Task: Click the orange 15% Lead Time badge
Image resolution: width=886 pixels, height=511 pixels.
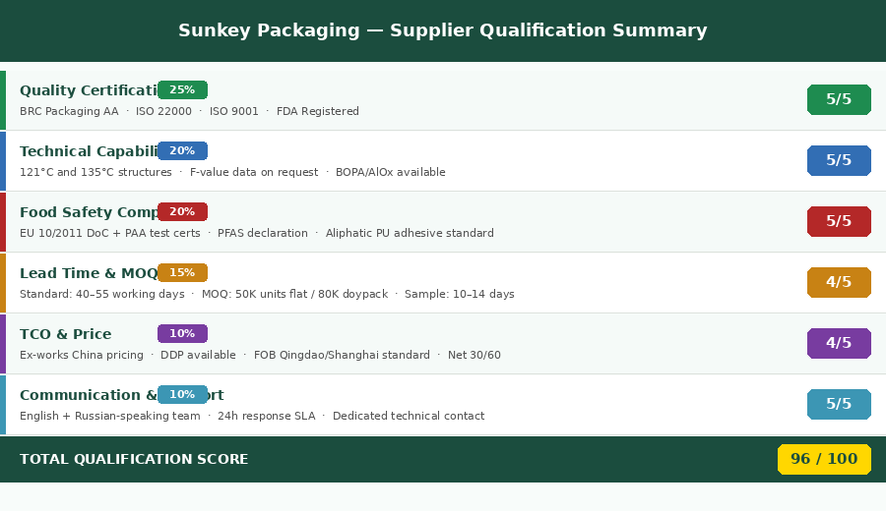Action: point(182,273)
